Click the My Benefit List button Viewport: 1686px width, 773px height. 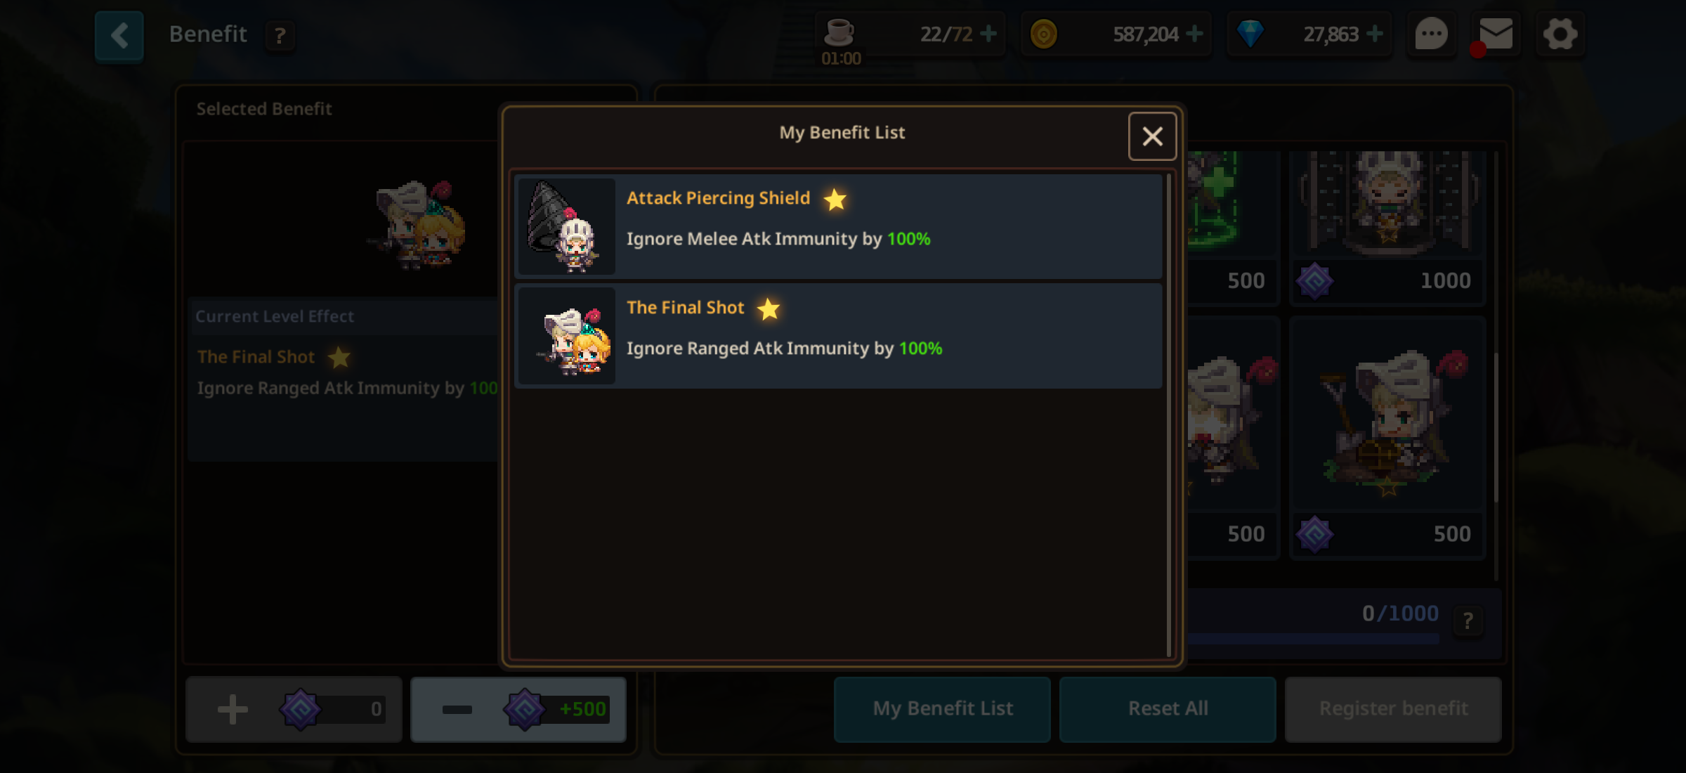click(942, 709)
